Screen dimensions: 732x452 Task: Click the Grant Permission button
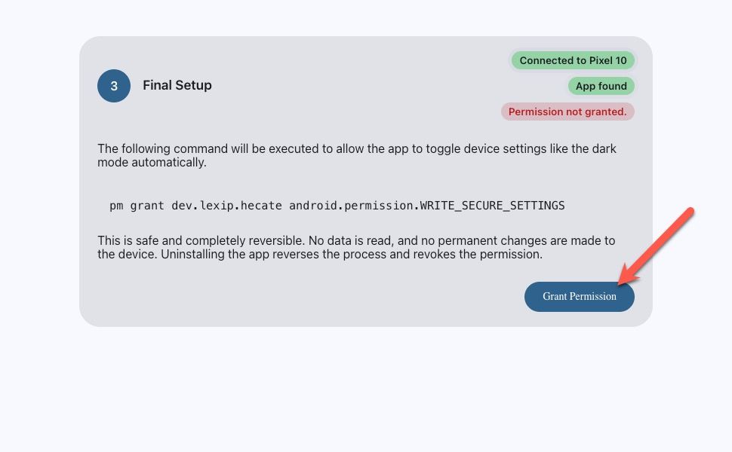[579, 296]
